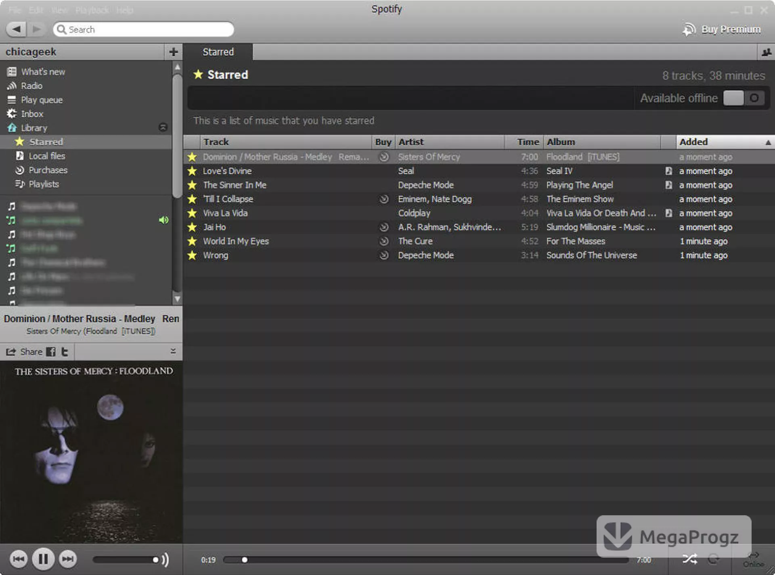Add a new playlist with the plus button
775x575 pixels.
(174, 52)
